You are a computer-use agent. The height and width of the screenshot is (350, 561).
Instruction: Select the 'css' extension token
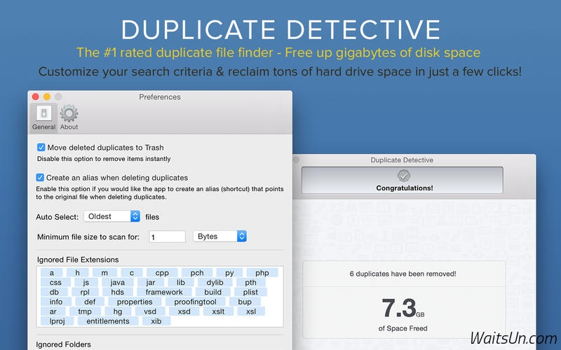55,283
